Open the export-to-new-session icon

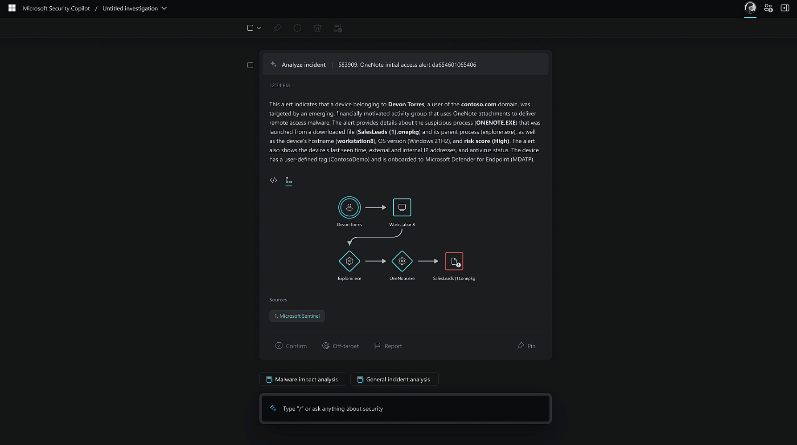click(x=337, y=28)
